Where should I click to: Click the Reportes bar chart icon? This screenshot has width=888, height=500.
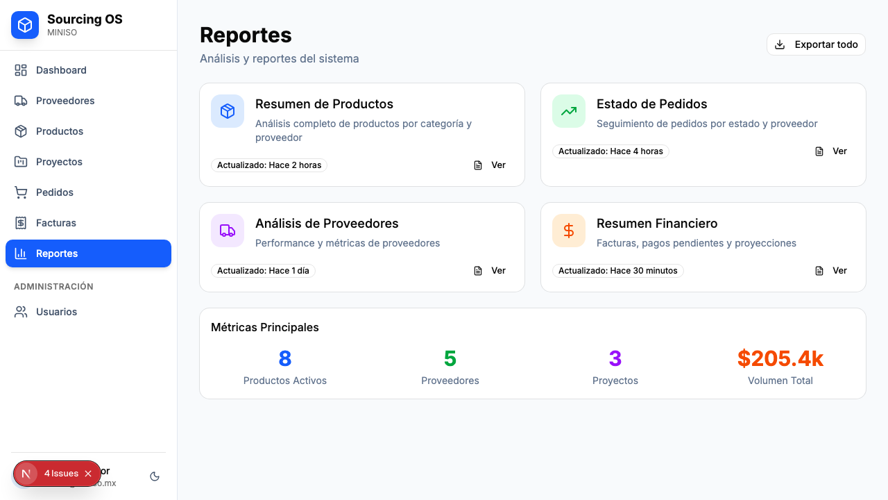point(21,253)
